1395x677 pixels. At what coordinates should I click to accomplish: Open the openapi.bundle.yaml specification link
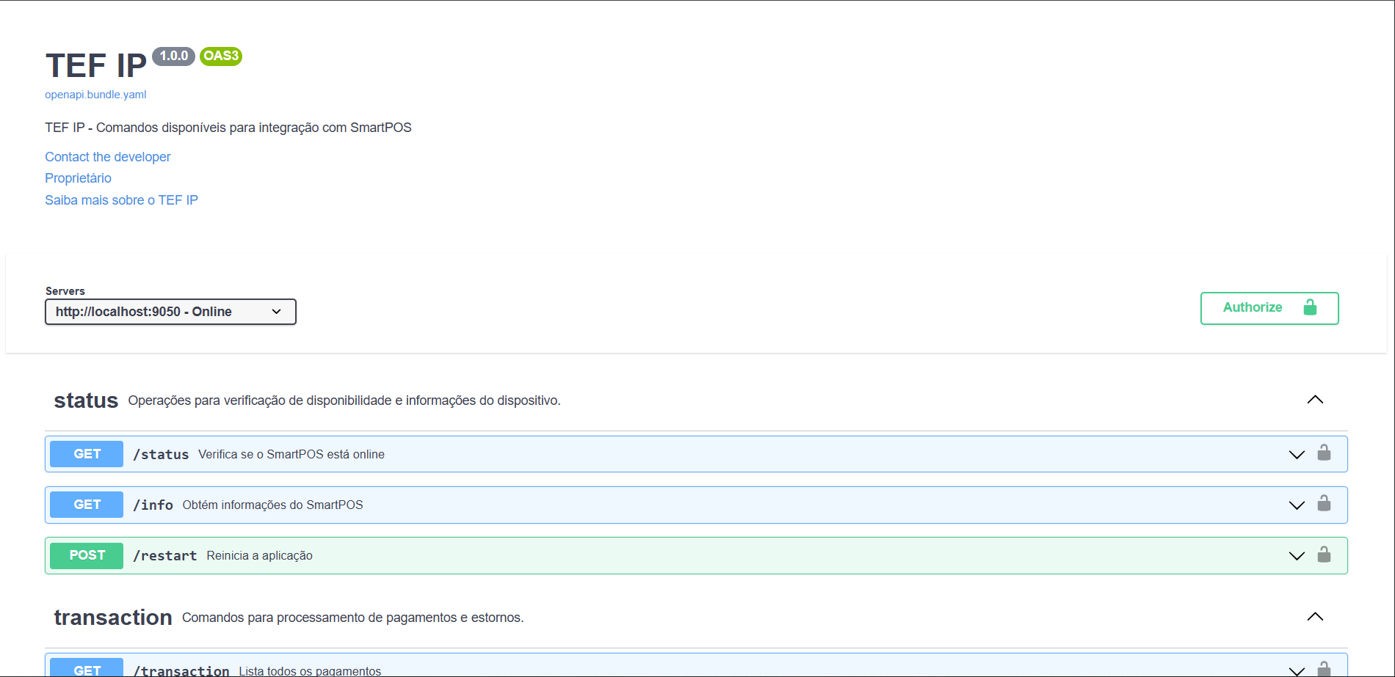tap(95, 94)
